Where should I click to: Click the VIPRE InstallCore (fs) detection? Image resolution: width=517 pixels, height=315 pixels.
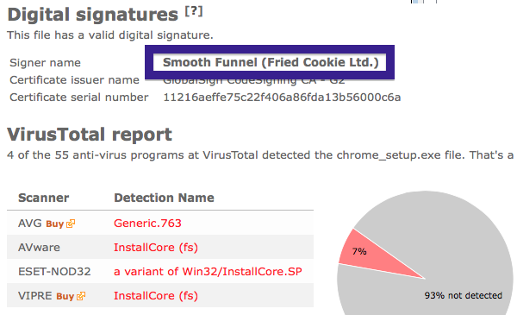coord(156,295)
